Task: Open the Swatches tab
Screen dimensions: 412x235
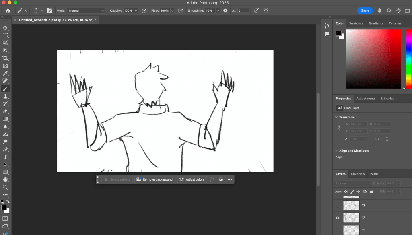Action: (x=356, y=23)
